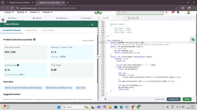
Task: Switch to Problem of the Day browser tab
Action: click(x=20, y=3)
